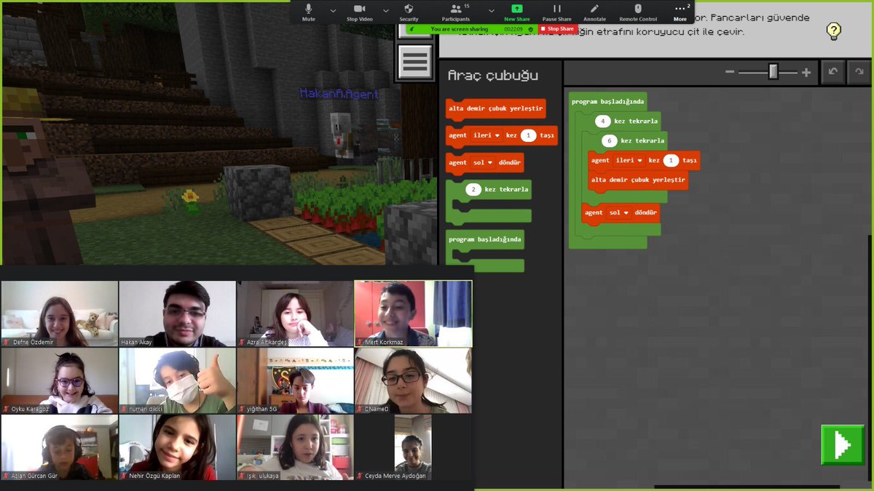This screenshot has width=874, height=491.
Task: Select 'alta demir çubuk yerleştir' toolbox block
Action: tap(496, 109)
